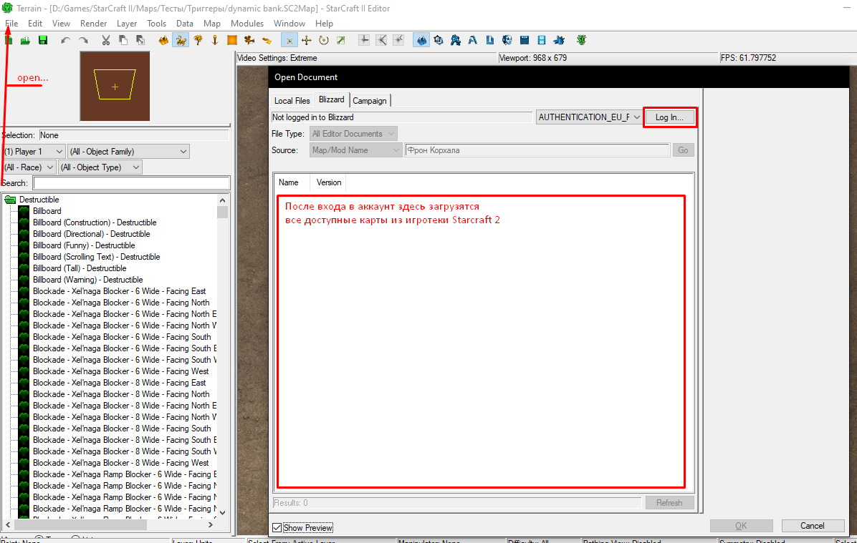The image size is (857, 543).
Task: Activate the Scale tool icon
Action: [x=341, y=40]
